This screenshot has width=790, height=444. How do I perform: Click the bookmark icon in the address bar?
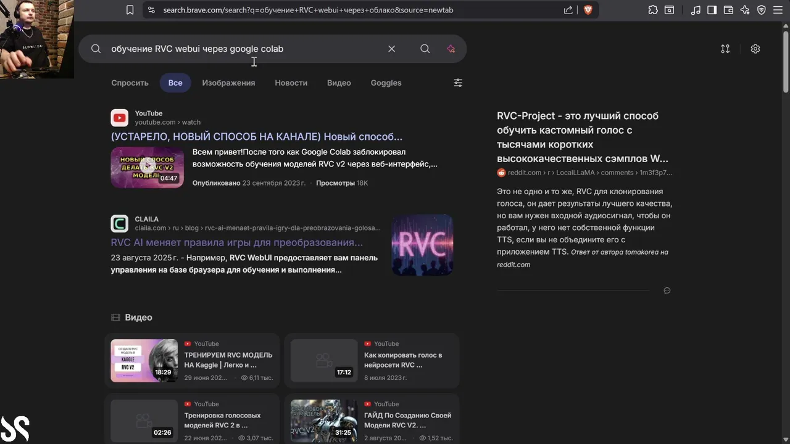pos(130,10)
